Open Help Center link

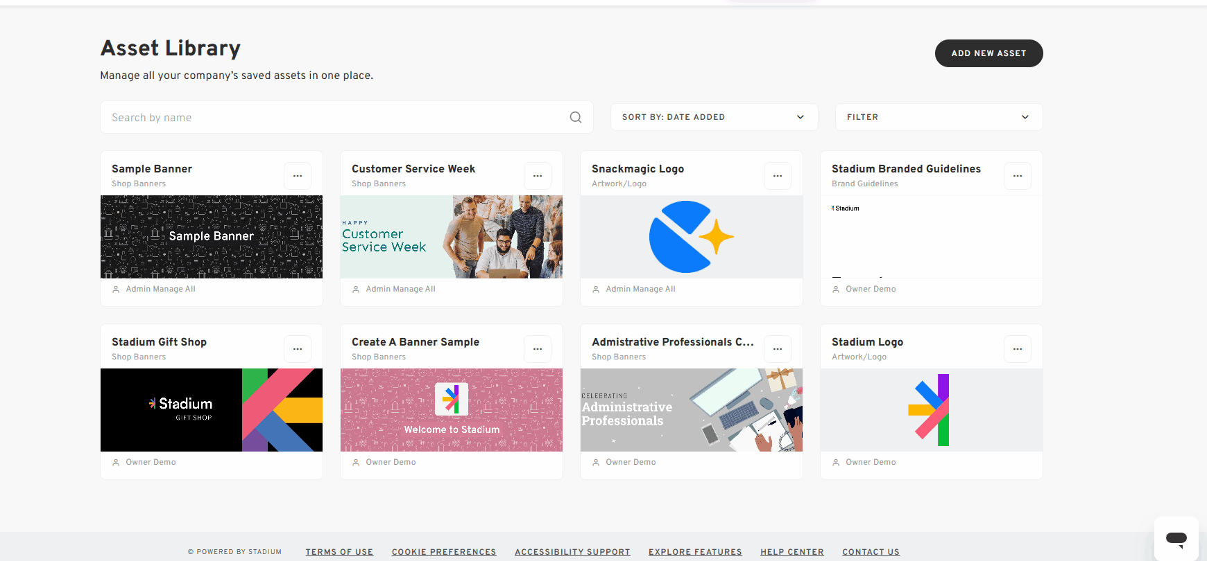[x=792, y=552]
